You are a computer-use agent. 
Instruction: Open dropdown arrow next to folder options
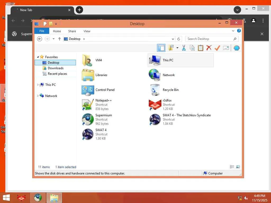point(177,48)
